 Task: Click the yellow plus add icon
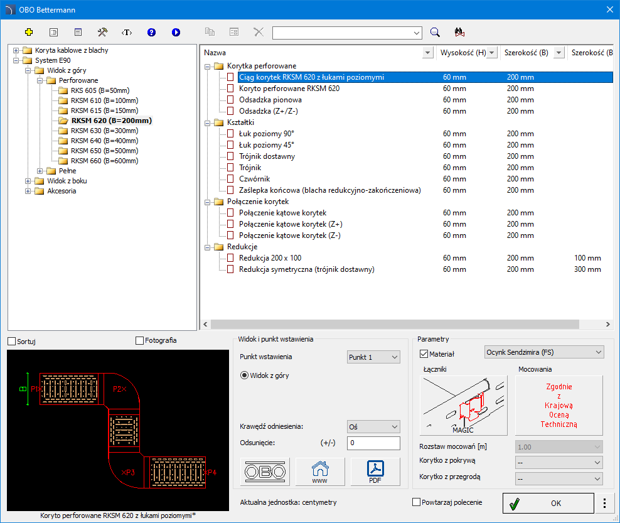point(28,32)
